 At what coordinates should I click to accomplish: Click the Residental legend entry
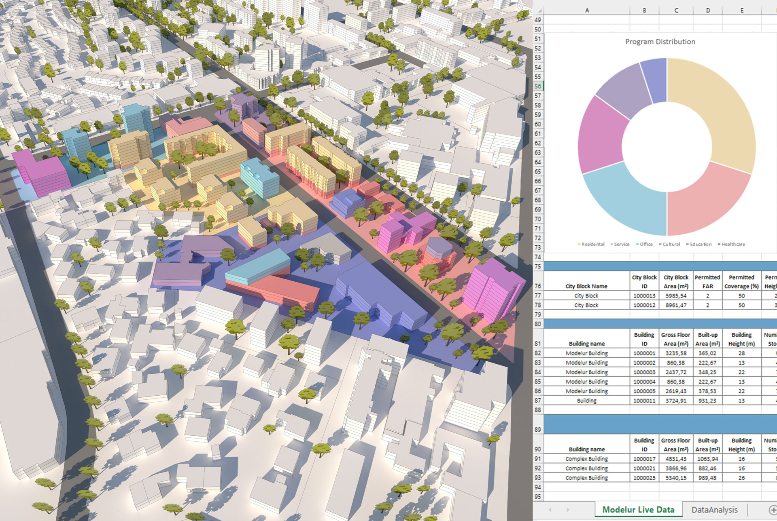pos(593,244)
